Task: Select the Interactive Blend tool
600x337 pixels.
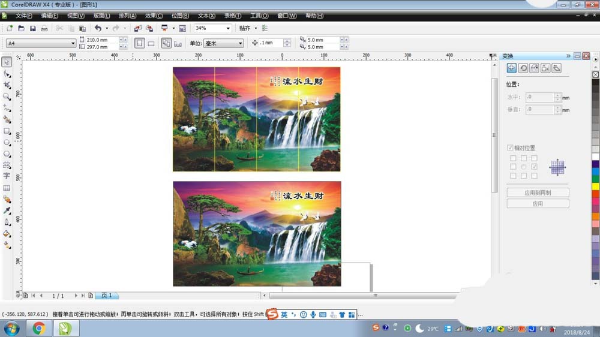Action: (7, 199)
